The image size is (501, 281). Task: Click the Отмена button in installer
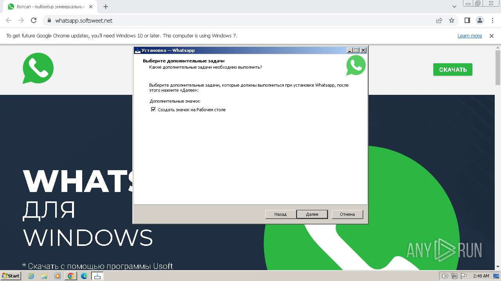[347, 214]
